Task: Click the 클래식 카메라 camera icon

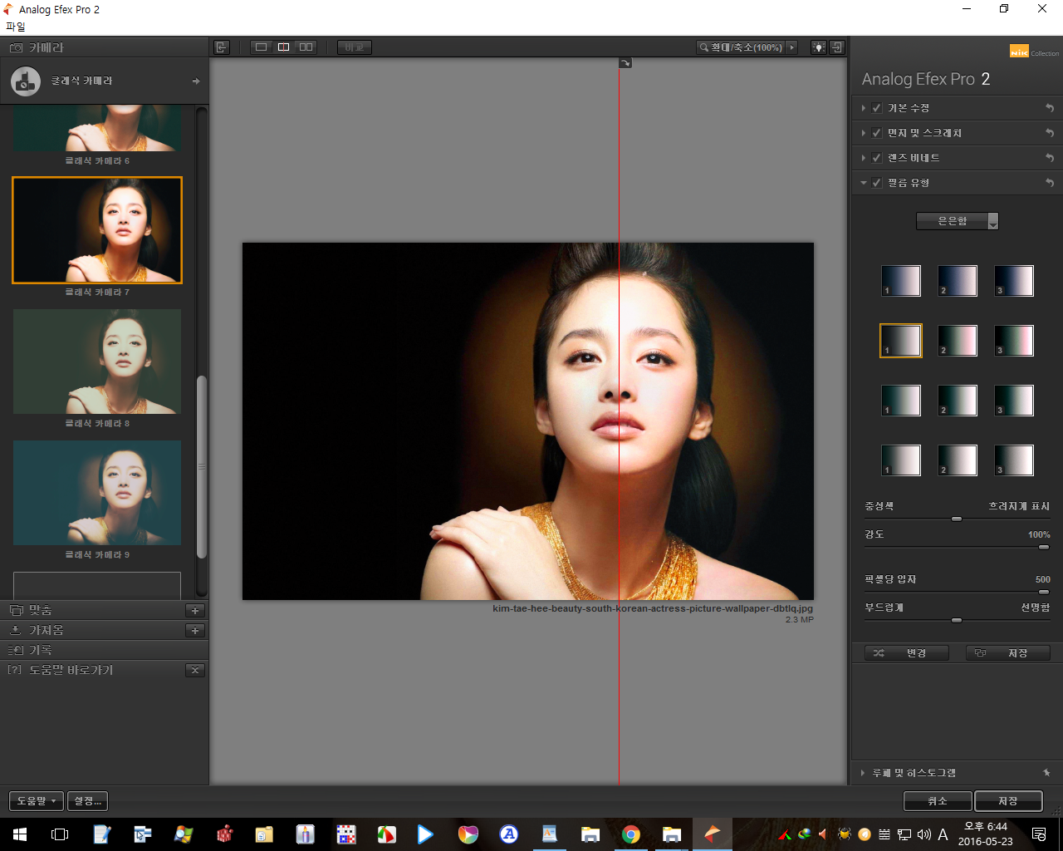Action: pyautogui.click(x=26, y=81)
